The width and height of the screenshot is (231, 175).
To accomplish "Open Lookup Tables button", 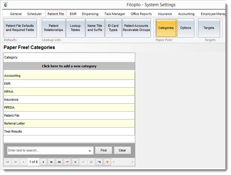I will tap(75, 28).
